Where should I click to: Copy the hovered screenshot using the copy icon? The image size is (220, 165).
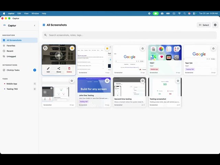click(45, 48)
